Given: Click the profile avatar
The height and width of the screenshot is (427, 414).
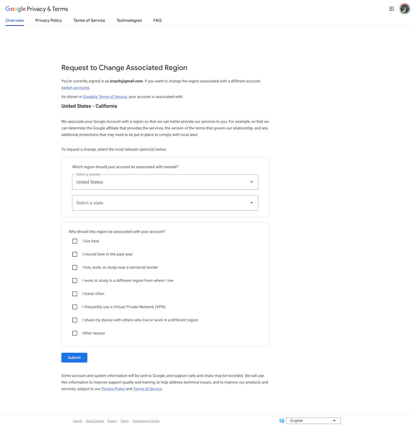Looking at the screenshot, I should (404, 9).
